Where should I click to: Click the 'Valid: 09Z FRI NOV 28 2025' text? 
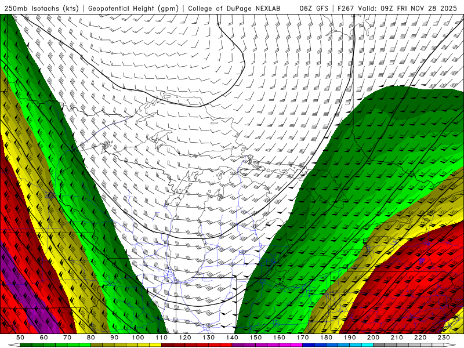(x=408, y=9)
